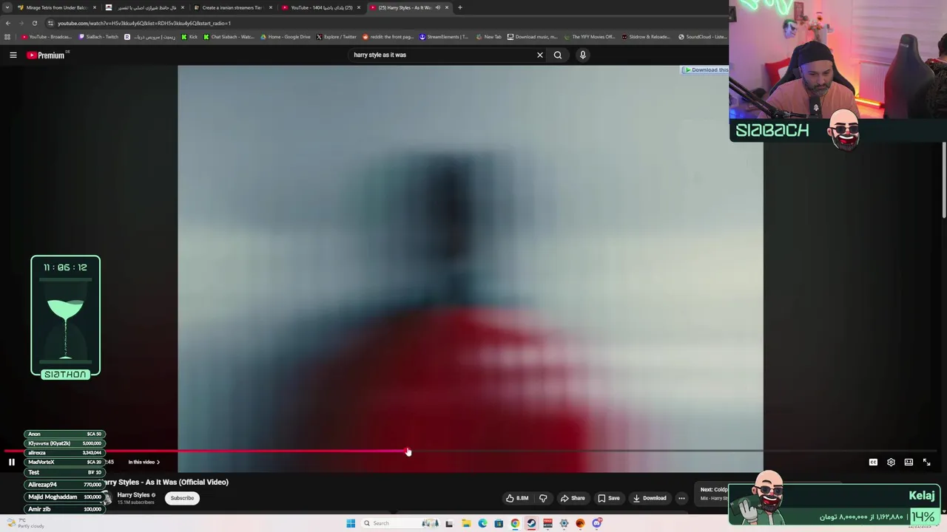This screenshot has height=532, width=947.
Task: Download the video from YouTube
Action: click(650, 498)
